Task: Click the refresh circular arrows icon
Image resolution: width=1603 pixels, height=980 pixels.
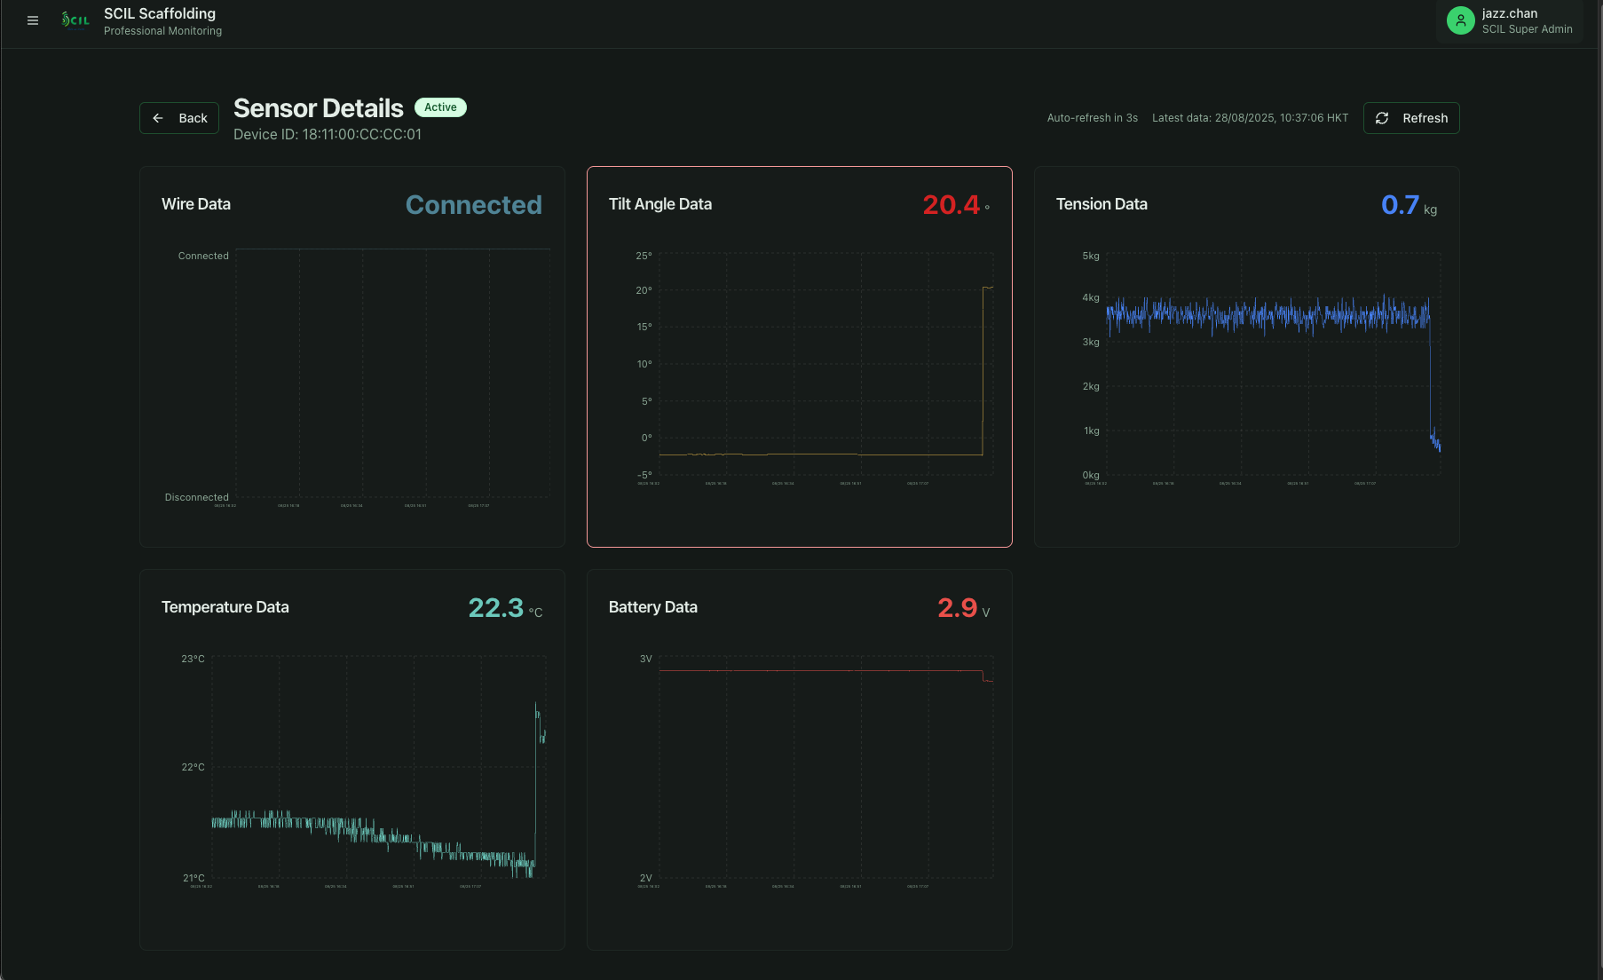Action: [x=1382, y=118]
